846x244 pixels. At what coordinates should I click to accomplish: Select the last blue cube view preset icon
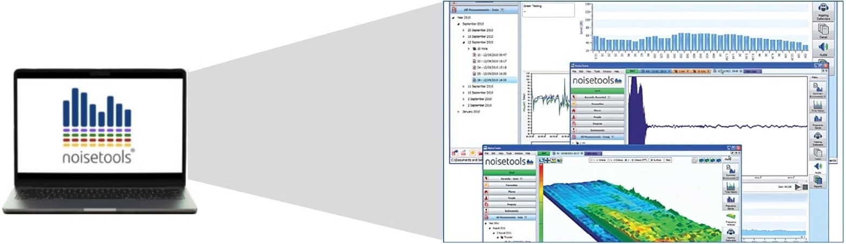718,160
